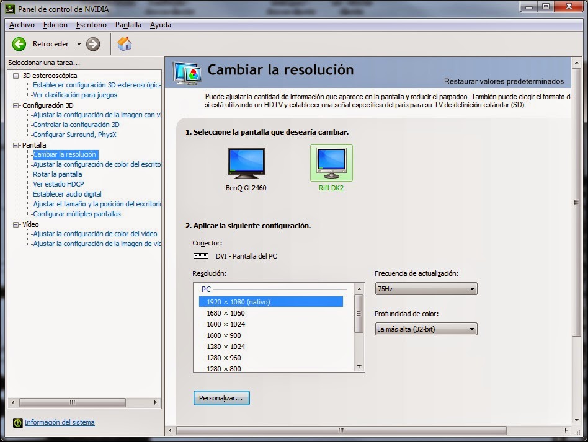Image resolution: width=588 pixels, height=442 pixels.
Task: Select the BenQ GL2460 monitor icon
Action: [246, 163]
